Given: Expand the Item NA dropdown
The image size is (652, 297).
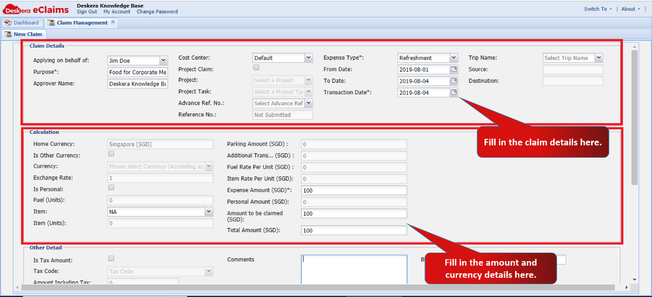Looking at the screenshot, I should point(209,212).
